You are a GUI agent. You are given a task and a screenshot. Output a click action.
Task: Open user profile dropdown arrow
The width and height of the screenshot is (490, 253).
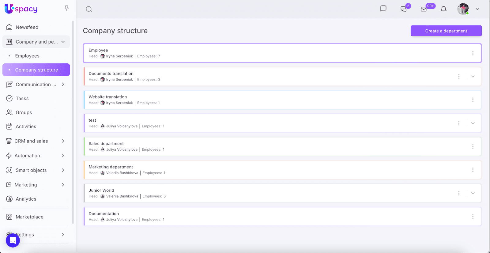click(x=477, y=9)
